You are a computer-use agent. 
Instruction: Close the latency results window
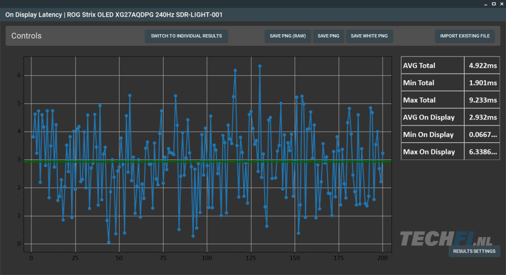coord(502,4)
